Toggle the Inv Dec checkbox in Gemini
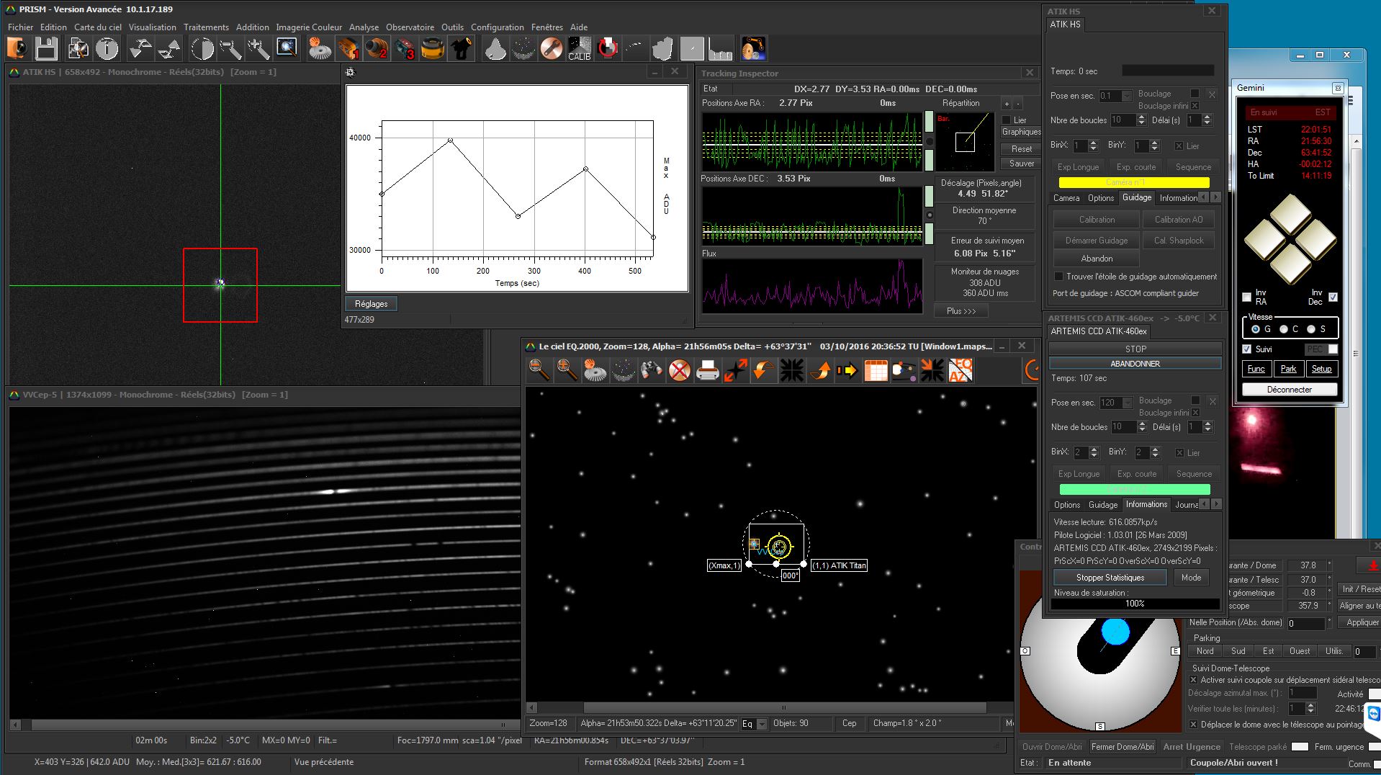Image resolution: width=1381 pixels, height=775 pixels. 1333,297
